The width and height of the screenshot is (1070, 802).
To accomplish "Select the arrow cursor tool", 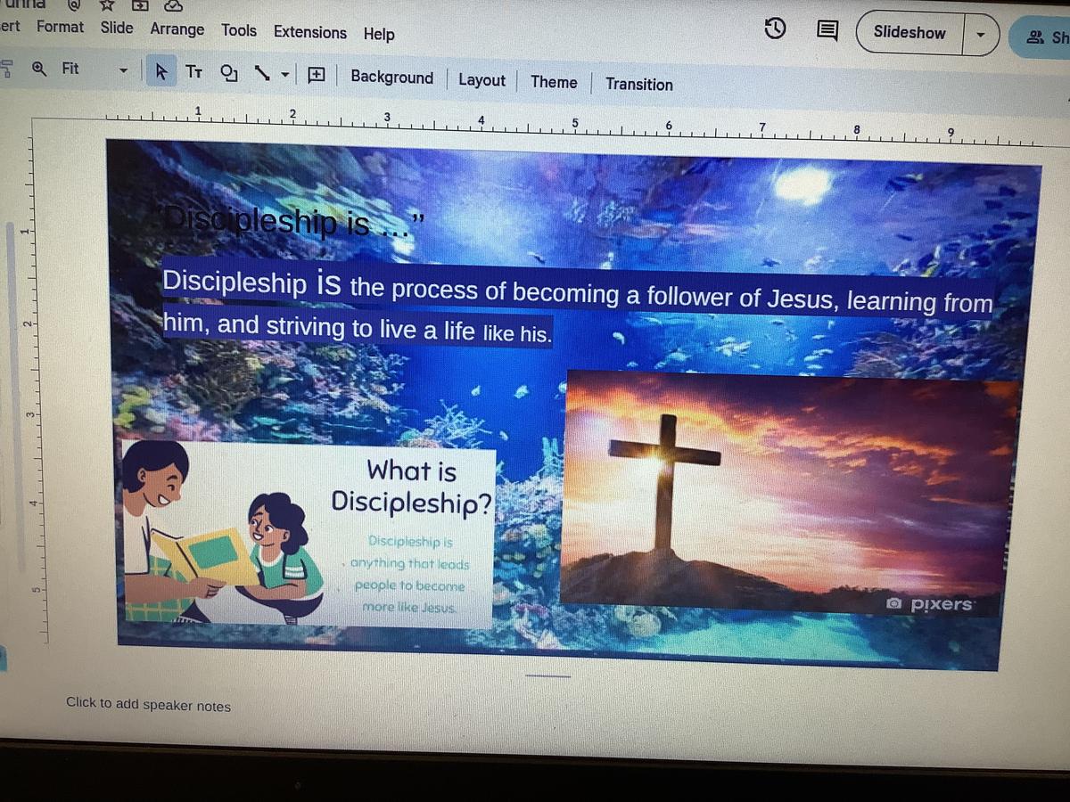I will (161, 71).
